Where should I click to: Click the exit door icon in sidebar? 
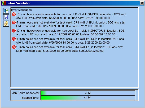pos(6,11)
